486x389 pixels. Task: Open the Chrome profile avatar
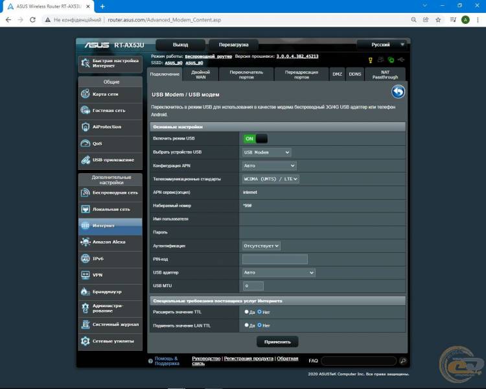465,20
